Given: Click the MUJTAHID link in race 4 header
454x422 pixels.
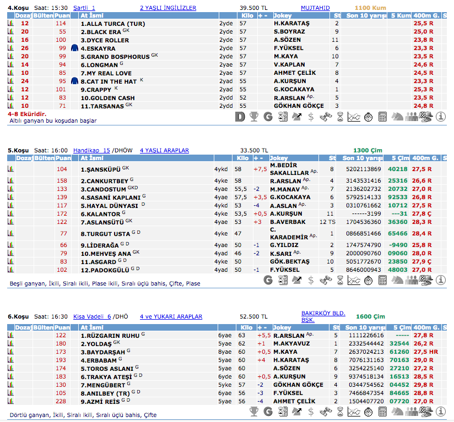Looking at the screenshot, I should coord(315,8).
